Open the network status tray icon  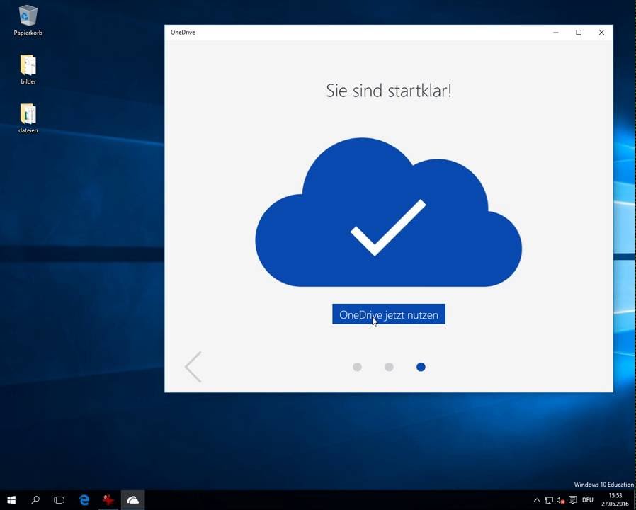point(549,500)
